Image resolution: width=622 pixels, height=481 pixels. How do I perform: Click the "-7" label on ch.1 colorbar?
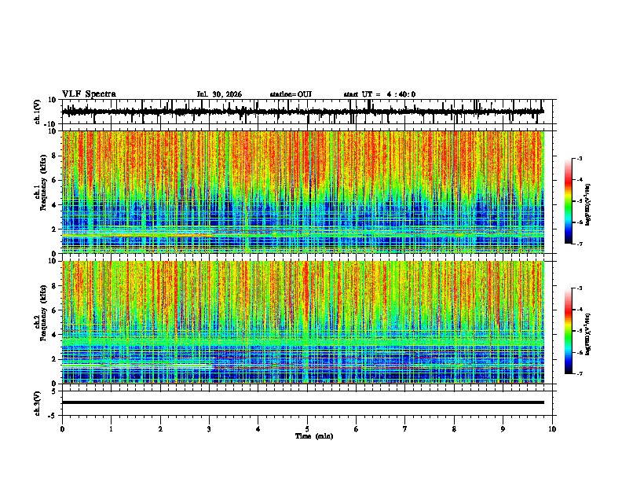(579, 244)
